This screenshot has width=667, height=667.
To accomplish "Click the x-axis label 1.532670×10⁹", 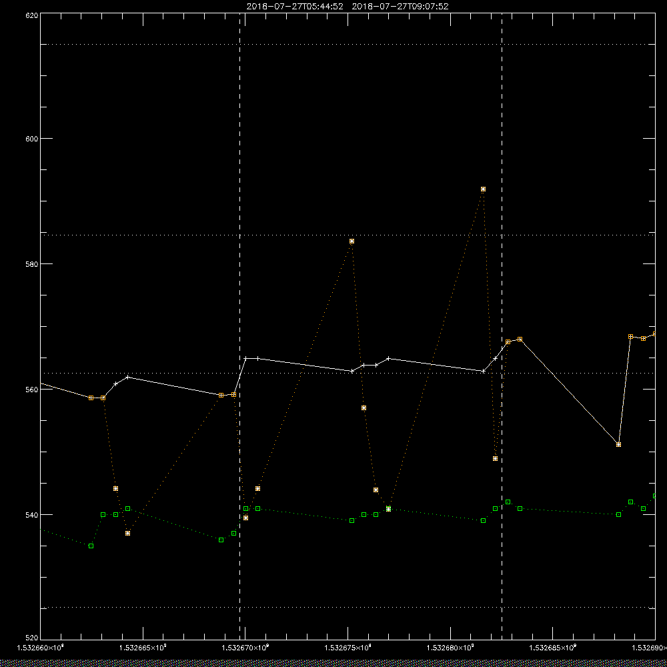I will pos(245,648).
